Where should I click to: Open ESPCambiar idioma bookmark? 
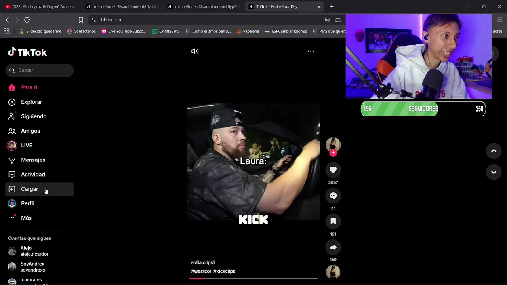pos(286,31)
